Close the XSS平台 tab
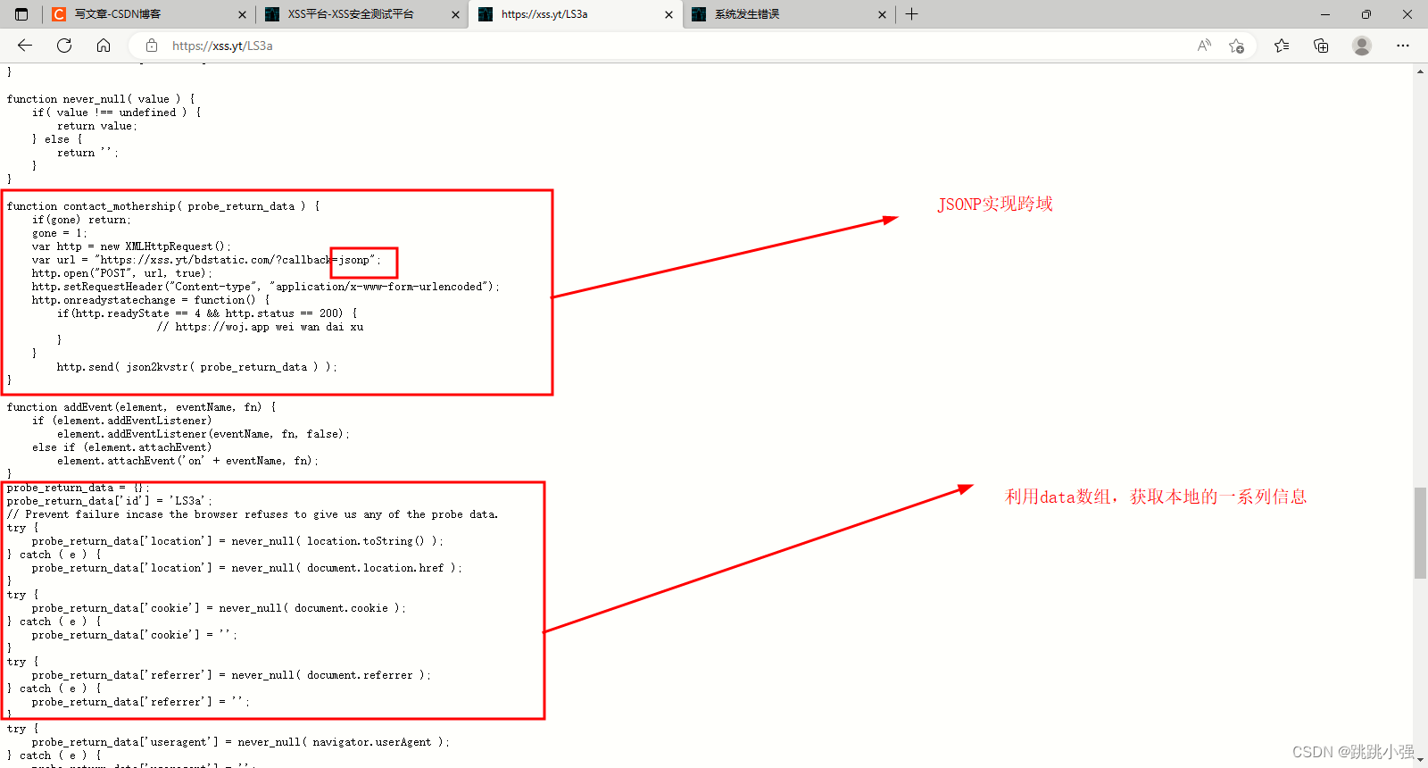 [x=455, y=14]
